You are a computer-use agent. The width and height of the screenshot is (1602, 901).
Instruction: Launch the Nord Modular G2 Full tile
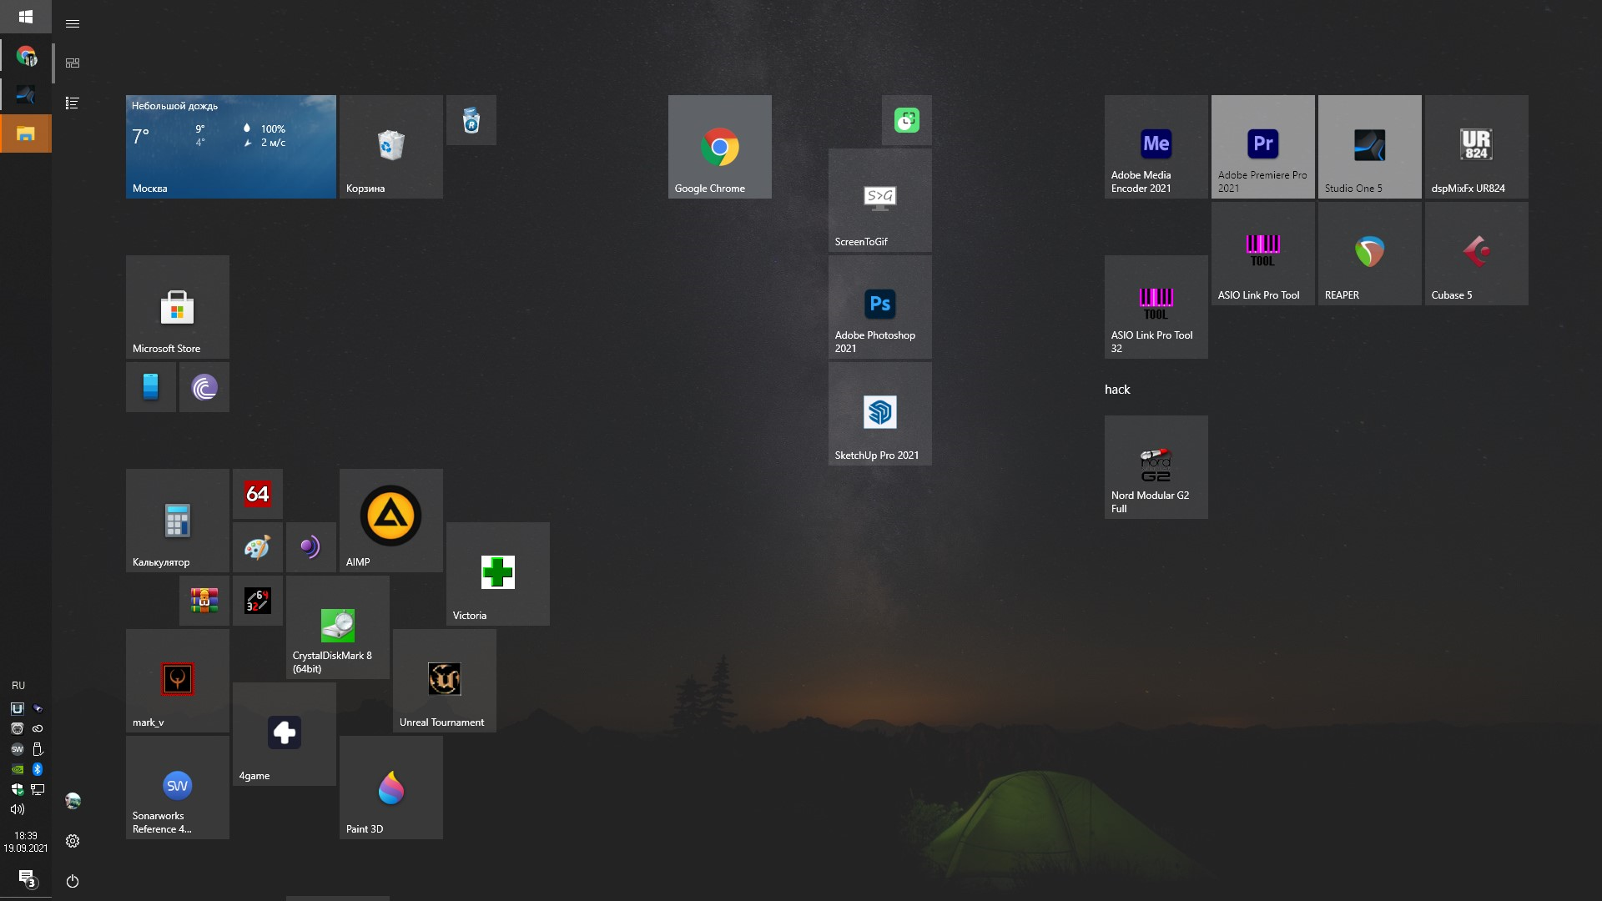1156,467
